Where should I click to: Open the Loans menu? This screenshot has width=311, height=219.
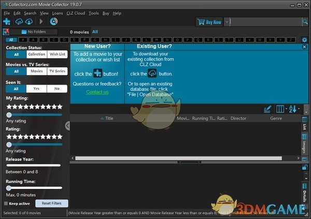click(58, 13)
